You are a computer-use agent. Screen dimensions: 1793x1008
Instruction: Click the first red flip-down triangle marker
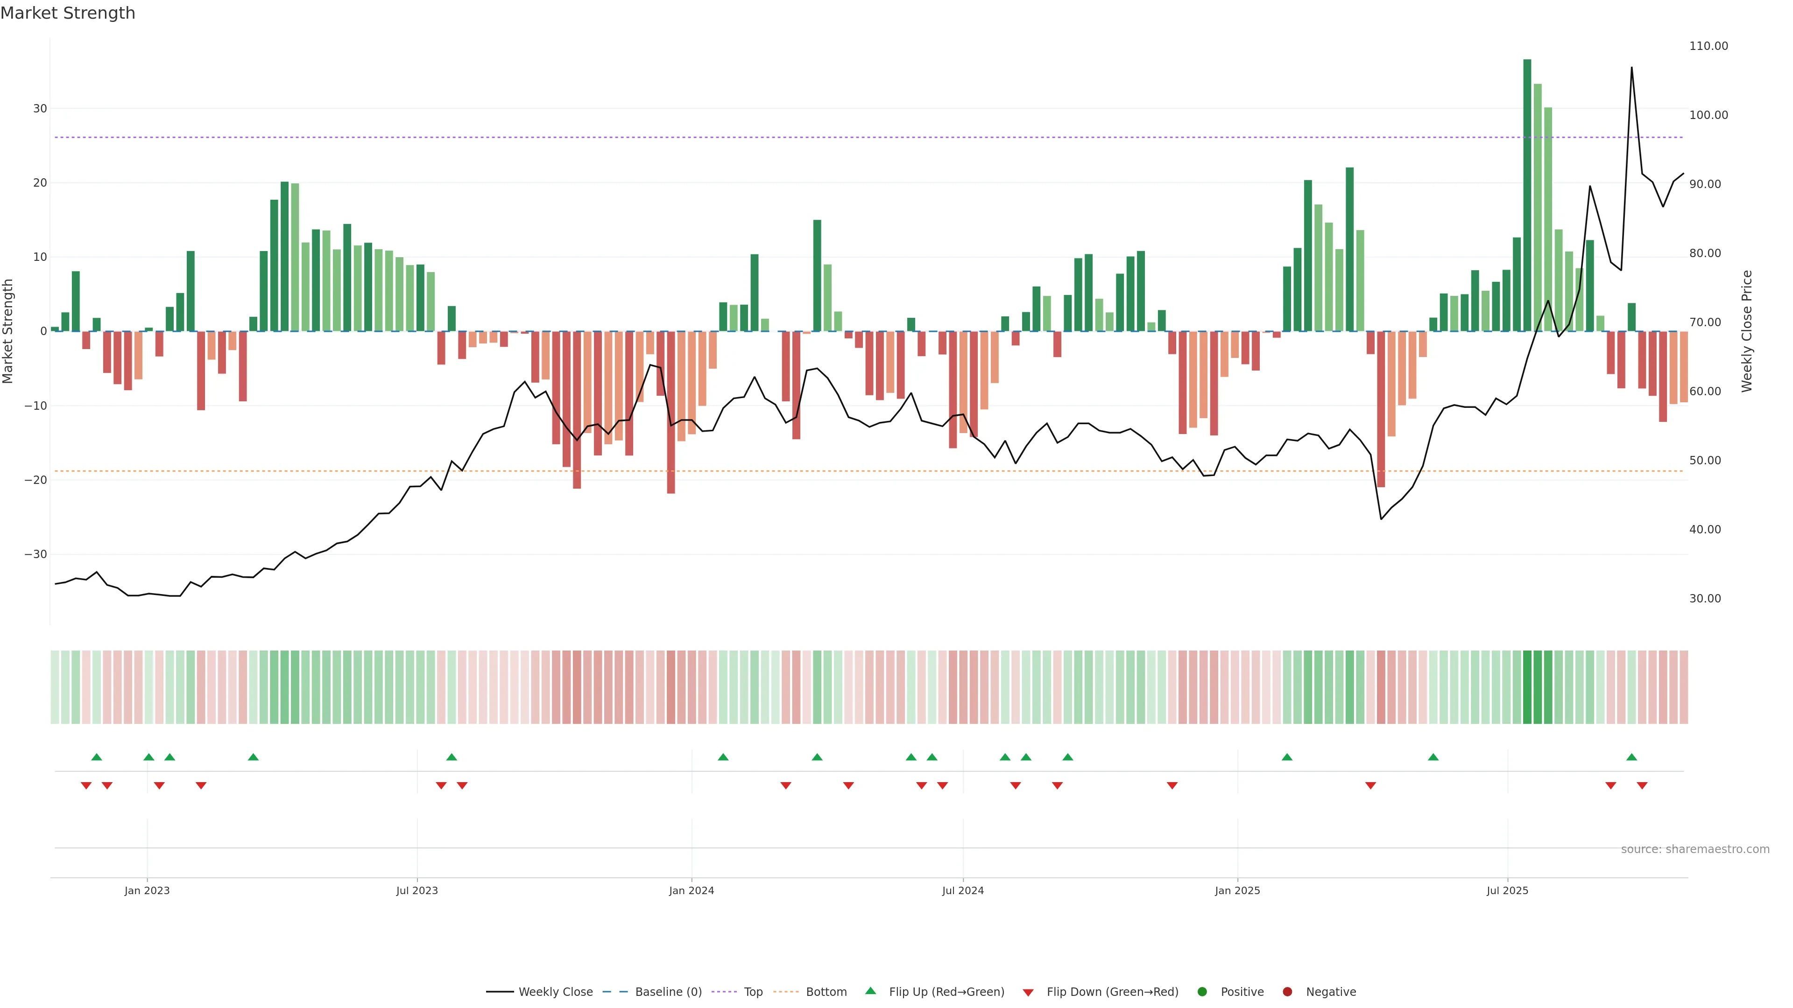click(86, 785)
